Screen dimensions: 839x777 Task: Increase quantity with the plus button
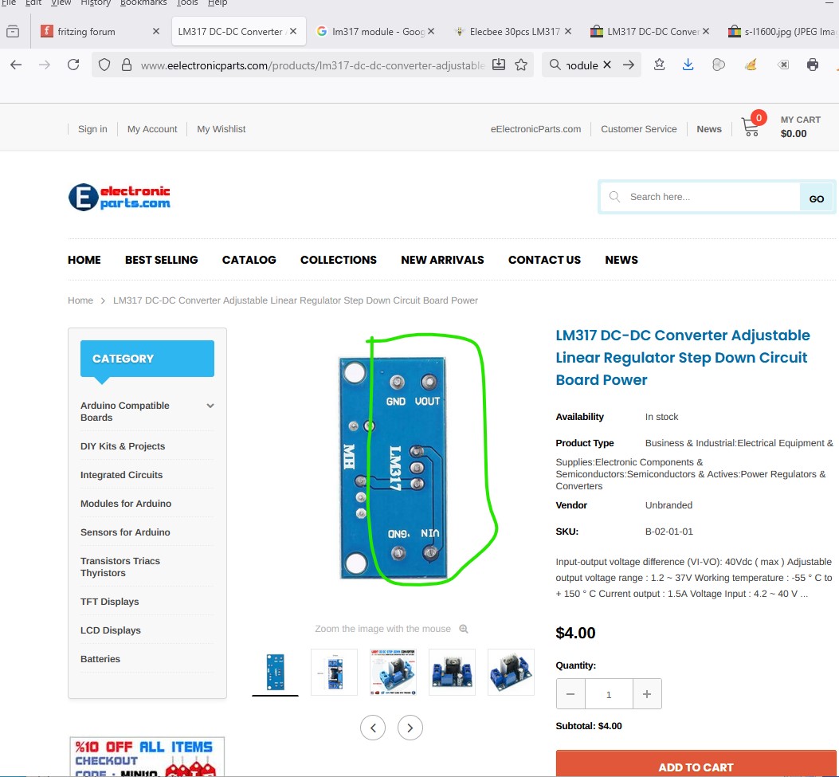(x=647, y=694)
